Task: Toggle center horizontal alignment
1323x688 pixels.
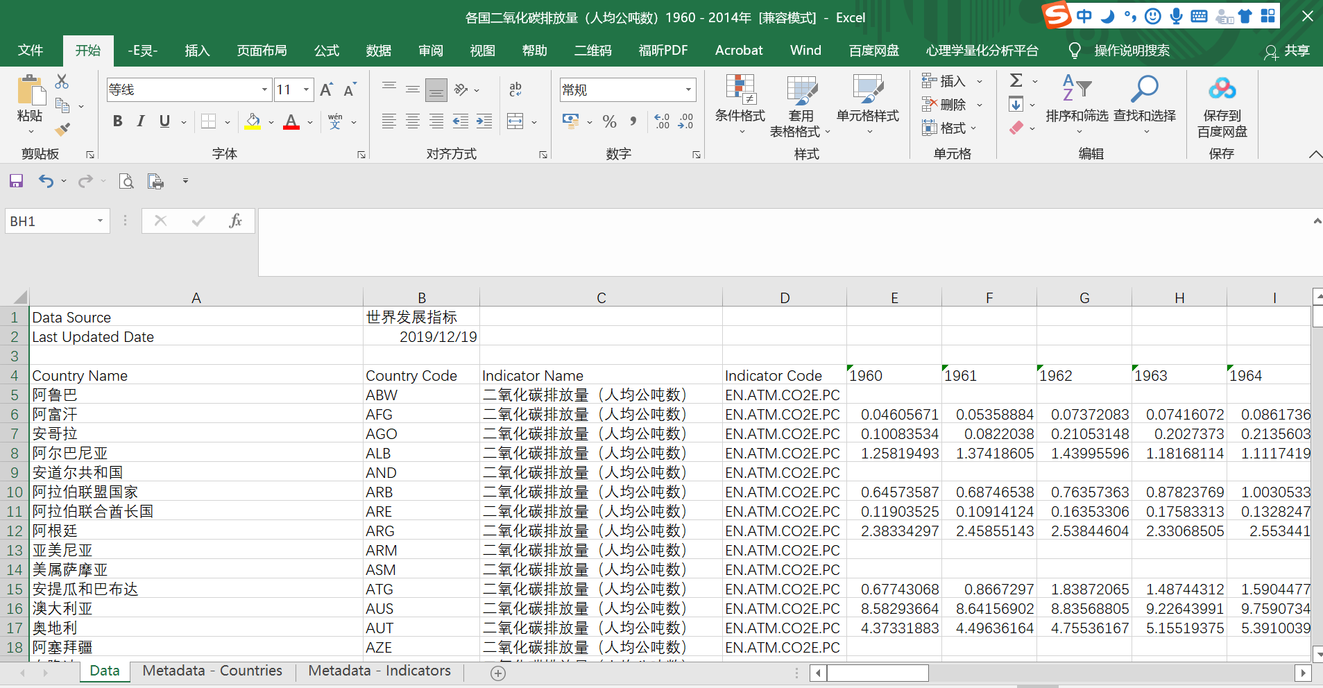Action: (413, 121)
